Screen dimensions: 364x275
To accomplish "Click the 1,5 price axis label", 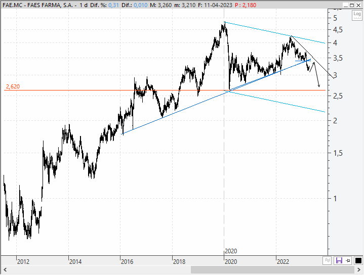I will click(338, 153).
